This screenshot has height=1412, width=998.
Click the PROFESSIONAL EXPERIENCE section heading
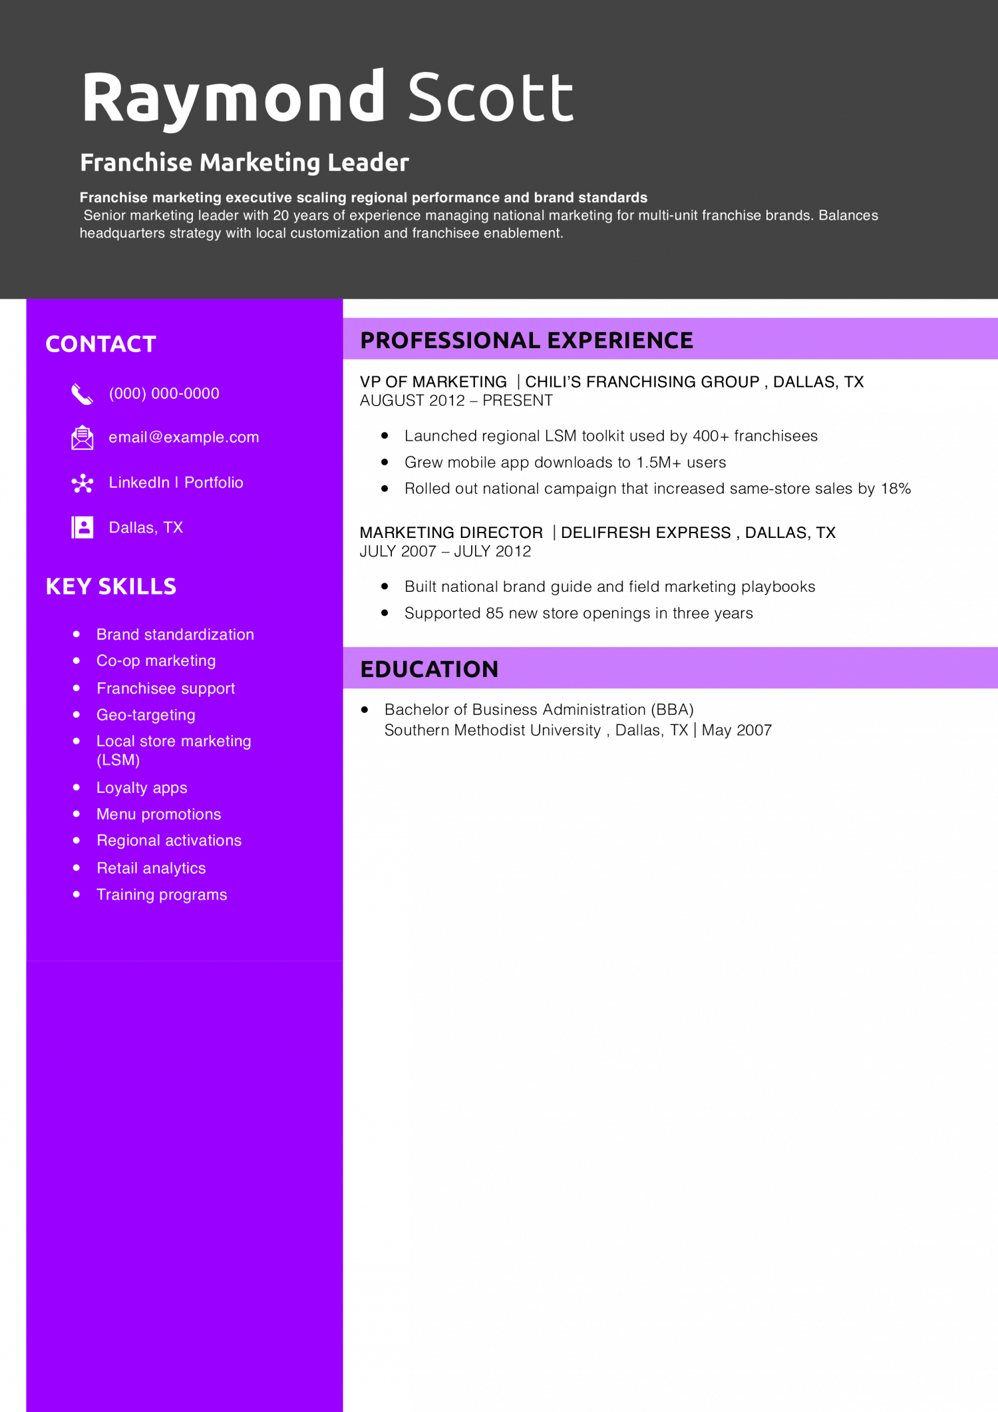[x=526, y=341]
